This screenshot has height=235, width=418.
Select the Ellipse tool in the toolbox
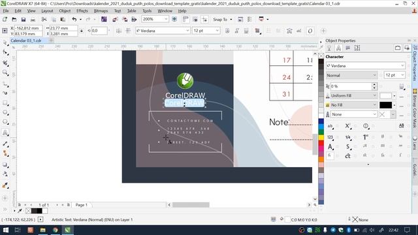[5, 112]
